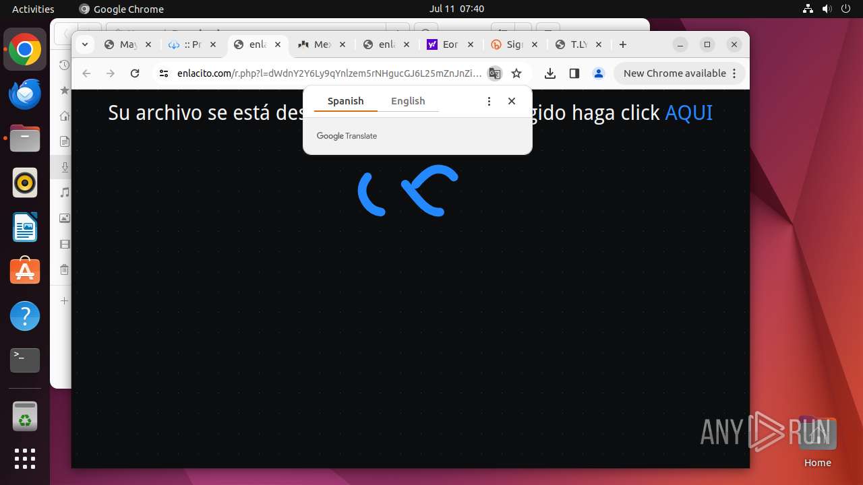Open Files from the dock
This screenshot has width=863, height=485.
click(x=25, y=139)
